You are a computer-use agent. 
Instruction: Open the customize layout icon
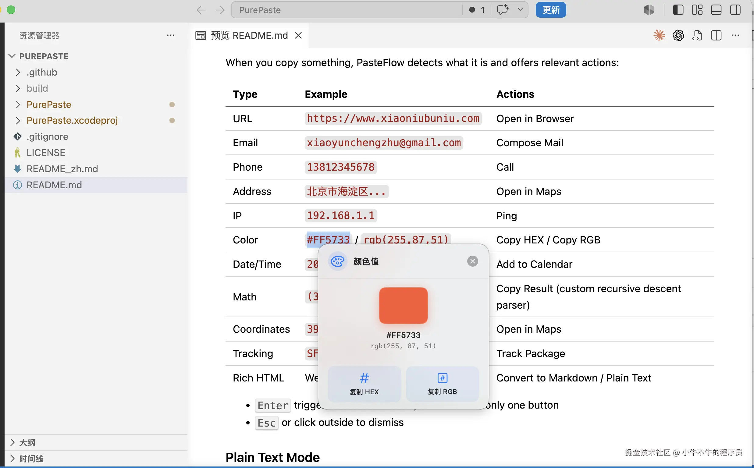tap(697, 10)
